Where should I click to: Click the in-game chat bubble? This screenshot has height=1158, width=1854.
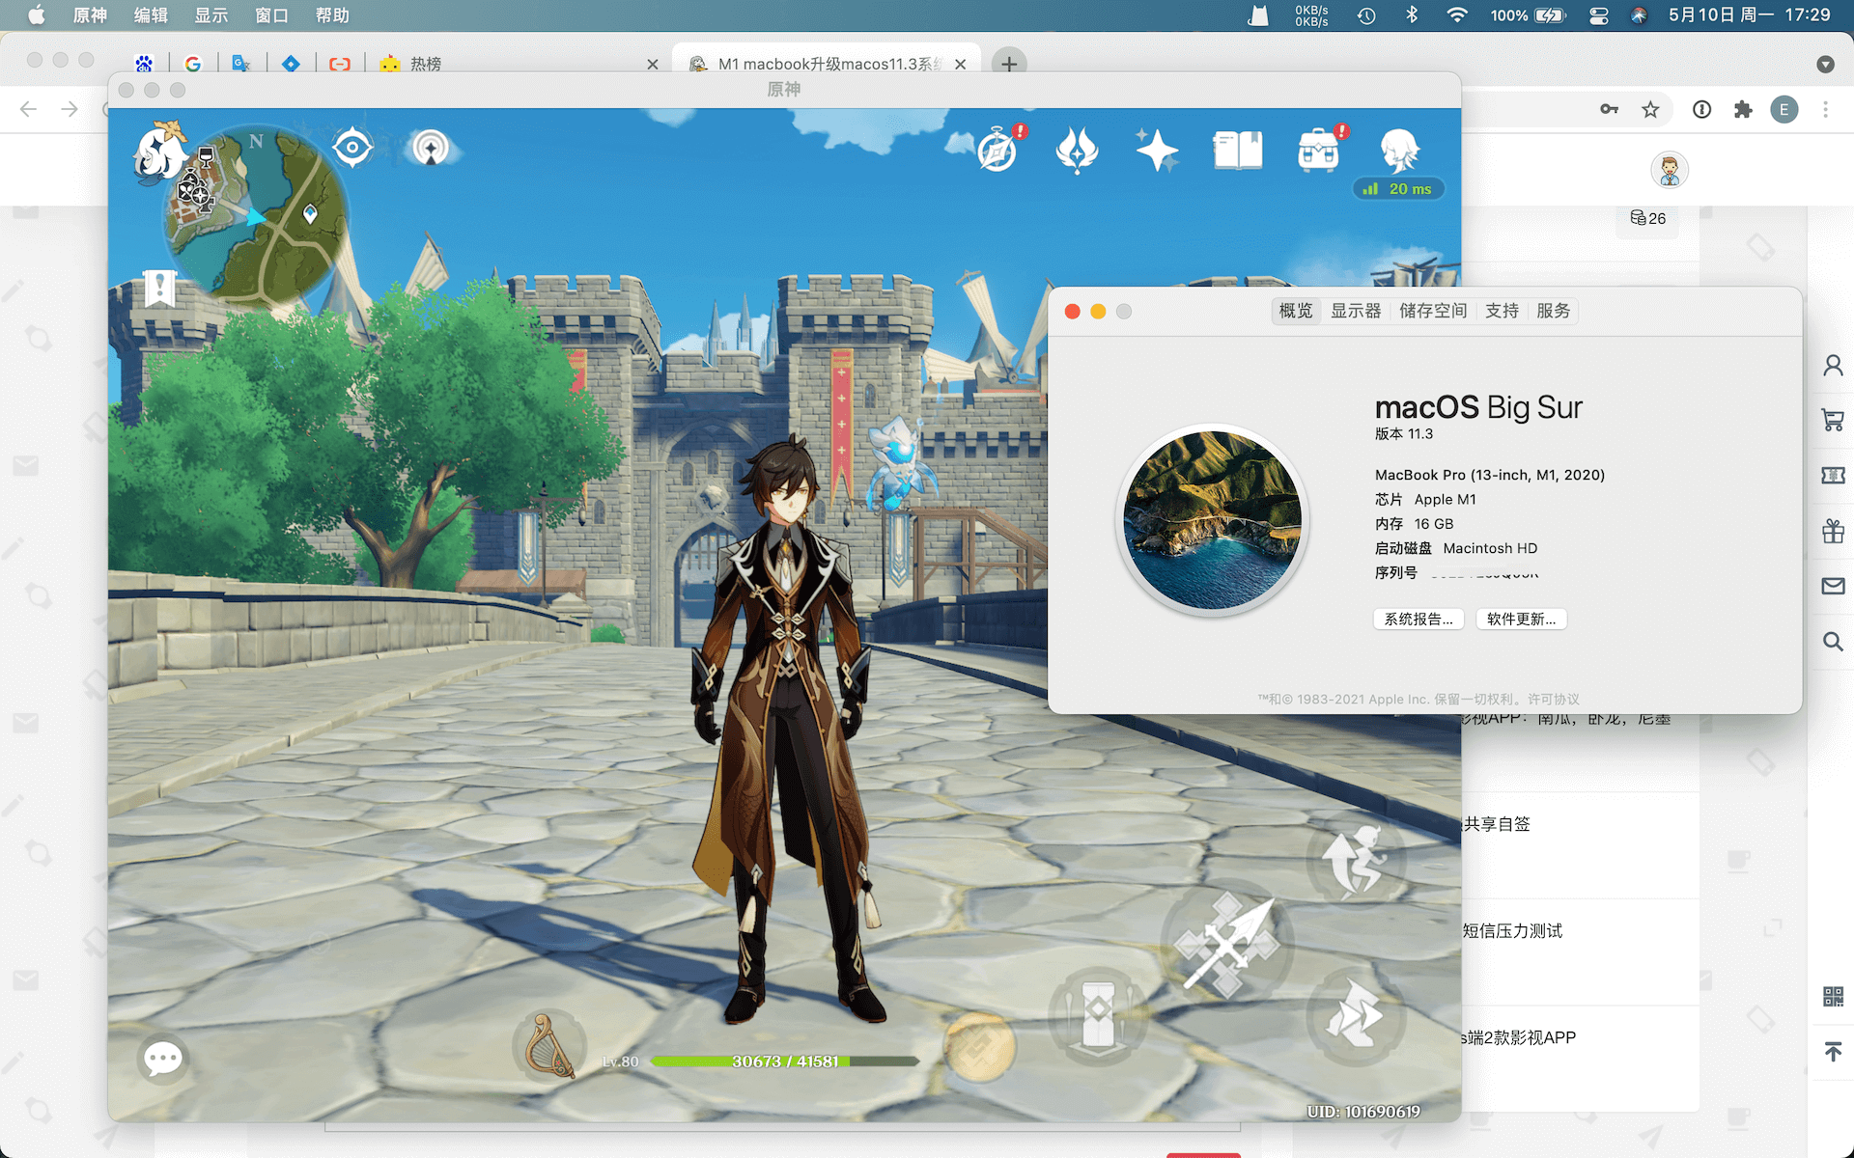point(162,1059)
